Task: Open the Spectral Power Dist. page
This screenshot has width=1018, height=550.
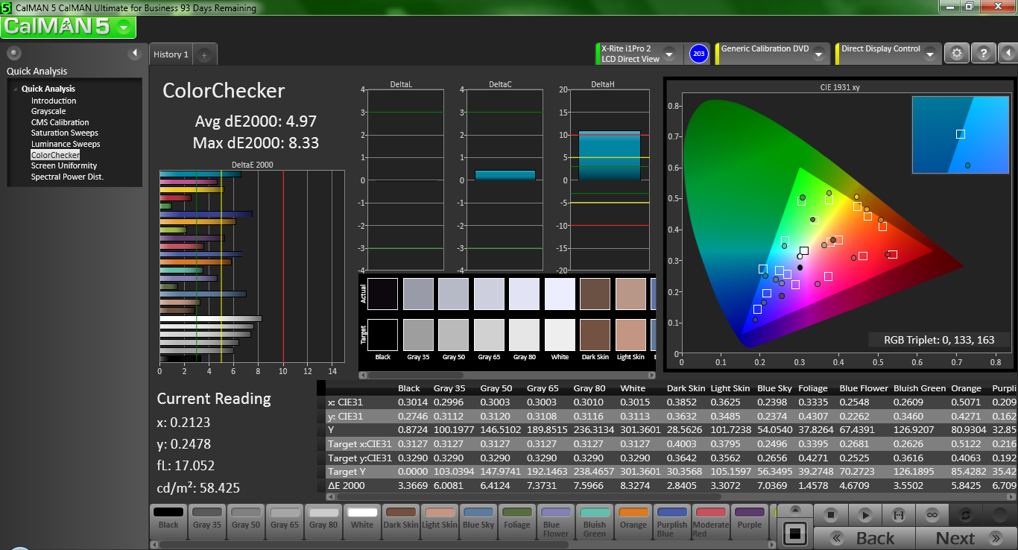Action: [67, 177]
